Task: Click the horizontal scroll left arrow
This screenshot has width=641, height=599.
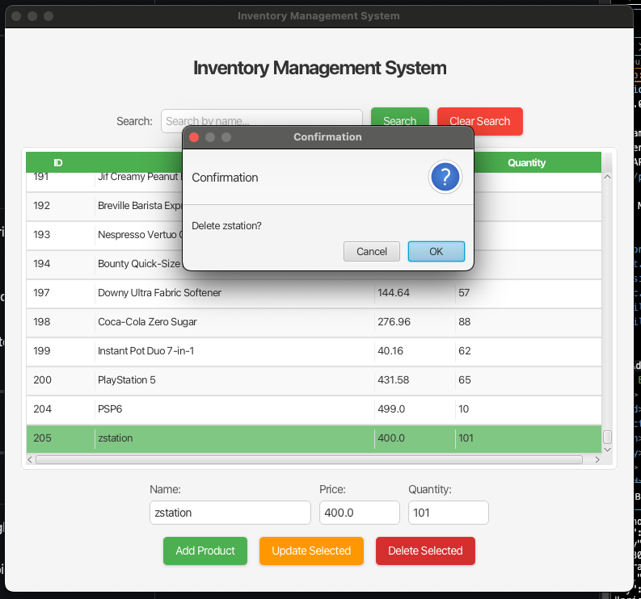Action: pyautogui.click(x=29, y=460)
